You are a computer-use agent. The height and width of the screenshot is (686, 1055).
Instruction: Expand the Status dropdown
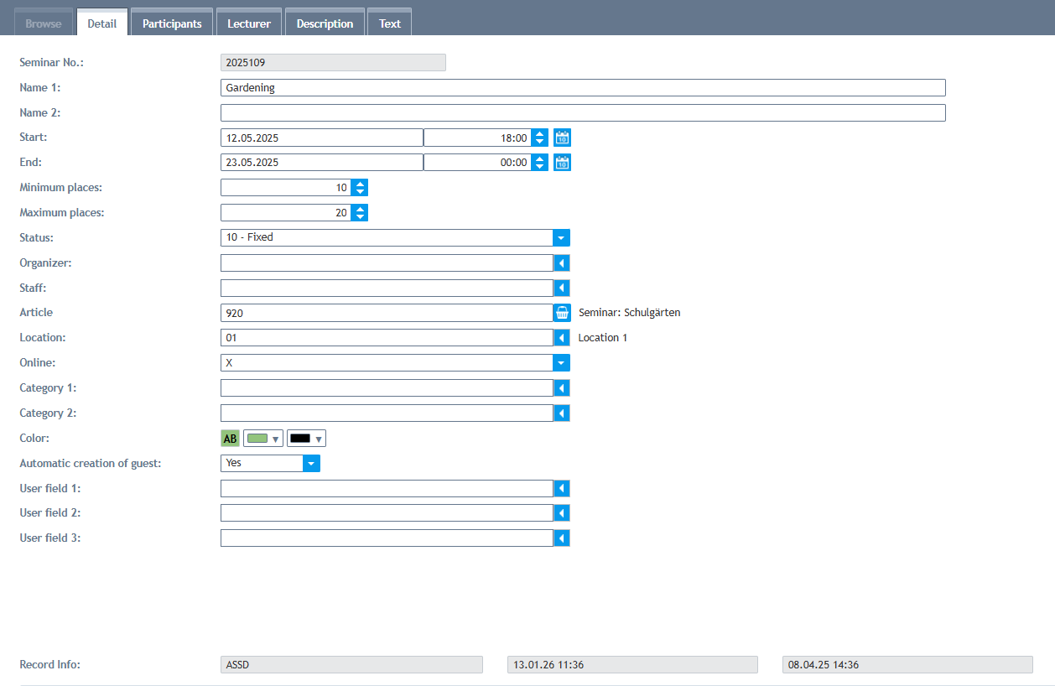click(562, 238)
